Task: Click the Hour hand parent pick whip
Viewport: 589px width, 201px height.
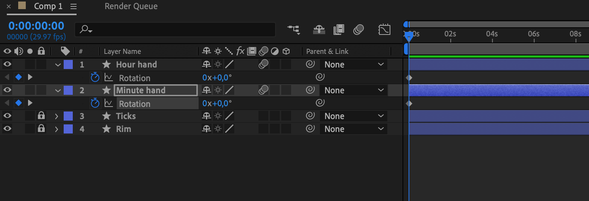Action: (310, 64)
